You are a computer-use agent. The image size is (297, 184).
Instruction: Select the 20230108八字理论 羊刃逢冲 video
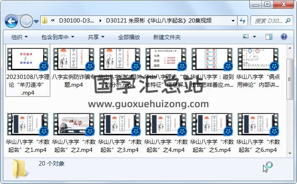(x=28, y=71)
